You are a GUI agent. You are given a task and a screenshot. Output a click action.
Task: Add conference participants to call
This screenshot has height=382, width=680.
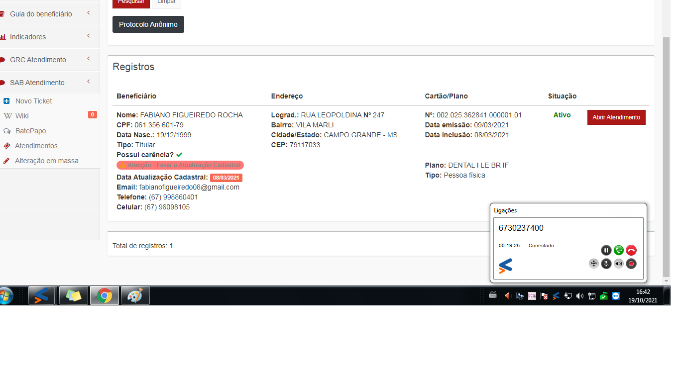(x=593, y=264)
